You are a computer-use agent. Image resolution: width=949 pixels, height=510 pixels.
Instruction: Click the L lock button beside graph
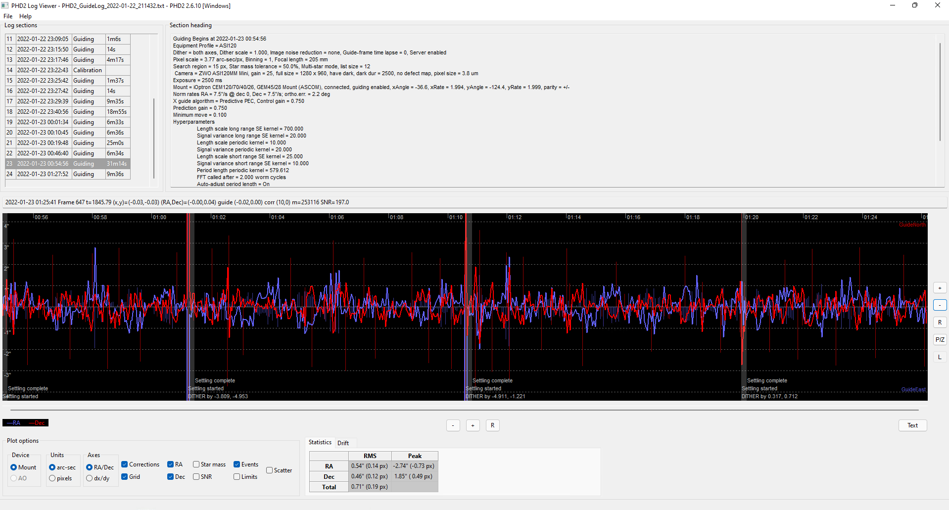(x=940, y=357)
